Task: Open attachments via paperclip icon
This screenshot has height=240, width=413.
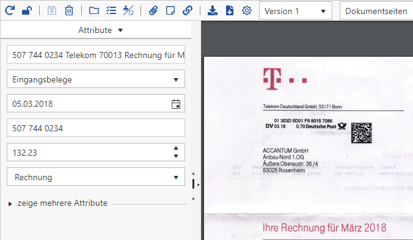Action: click(x=153, y=11)
